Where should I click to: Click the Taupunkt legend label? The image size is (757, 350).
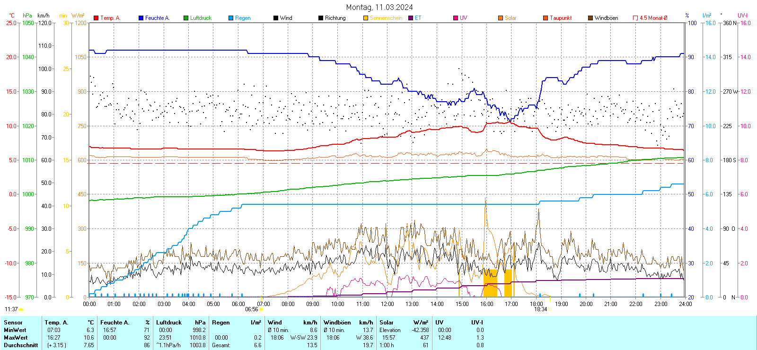561,18
